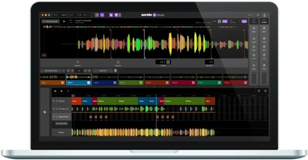
Task: Select the Pad 2 mixer tab
Action: (x=254, y=21)
